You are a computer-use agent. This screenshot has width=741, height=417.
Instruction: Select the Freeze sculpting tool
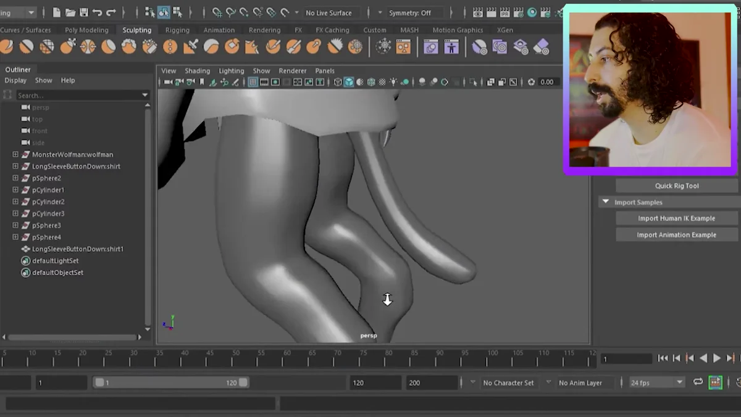(356, 46)
